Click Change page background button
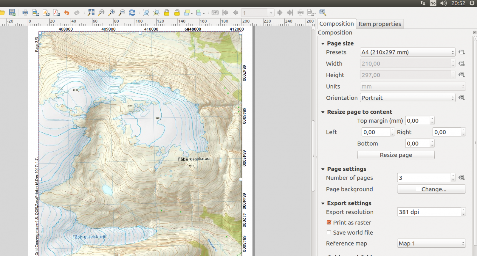The image size is (477, 256). pyautogui.click(x=431, y=189)
